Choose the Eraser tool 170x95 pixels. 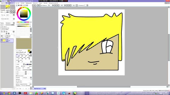point(21,58)
